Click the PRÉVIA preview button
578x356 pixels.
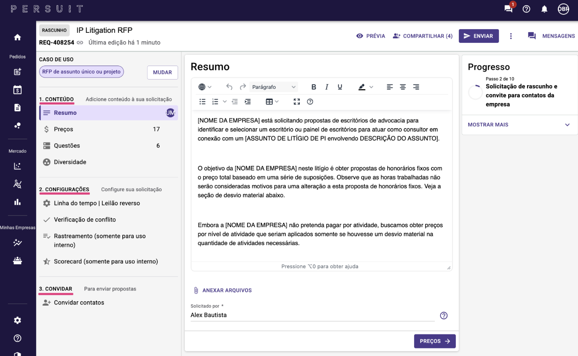tap(370, 36)
